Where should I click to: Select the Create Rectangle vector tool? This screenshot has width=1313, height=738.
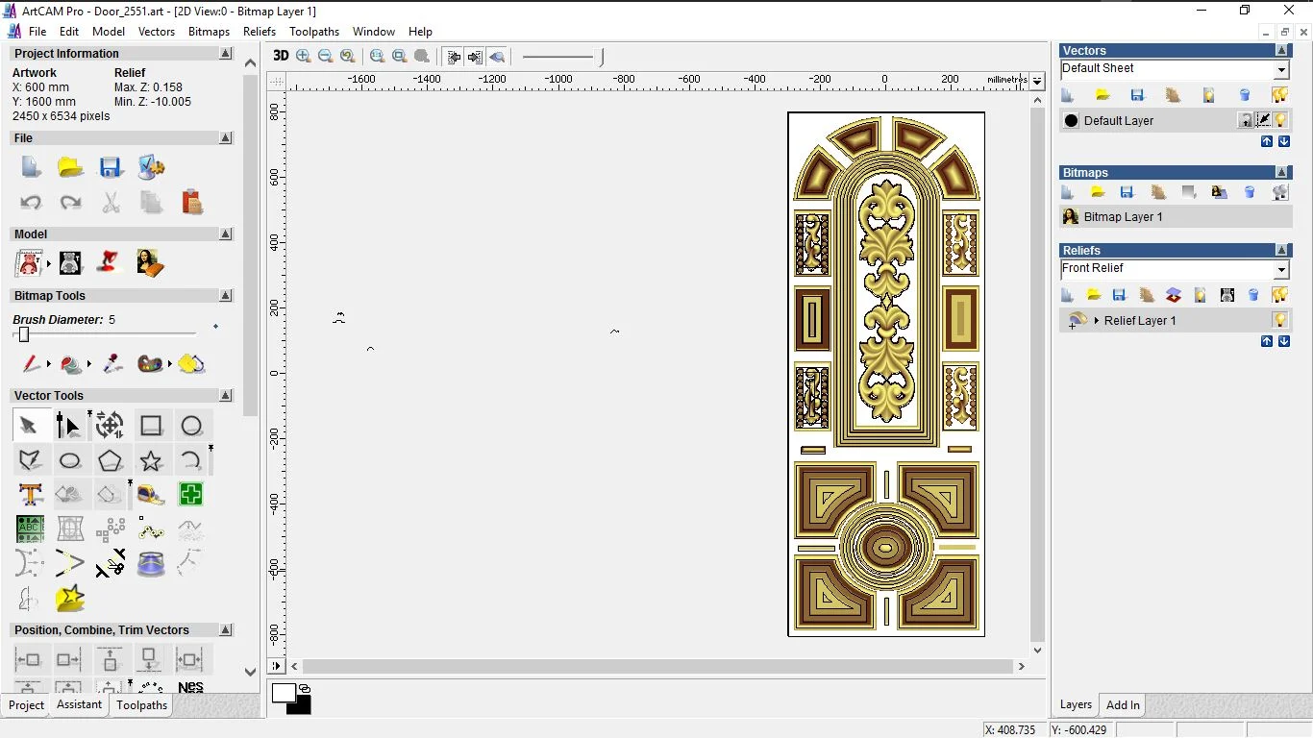click(151, 426)
